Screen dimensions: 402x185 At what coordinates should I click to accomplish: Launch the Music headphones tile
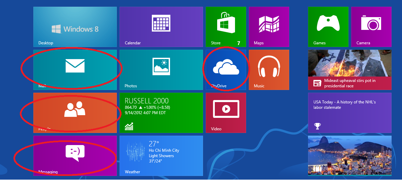point(269,70)
